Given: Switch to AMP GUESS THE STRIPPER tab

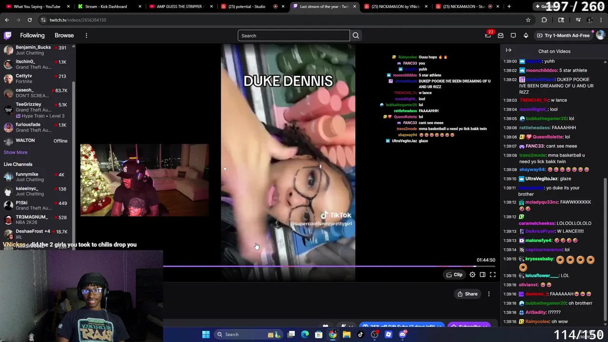Looking at the screenshot, I should click(180, 7).
